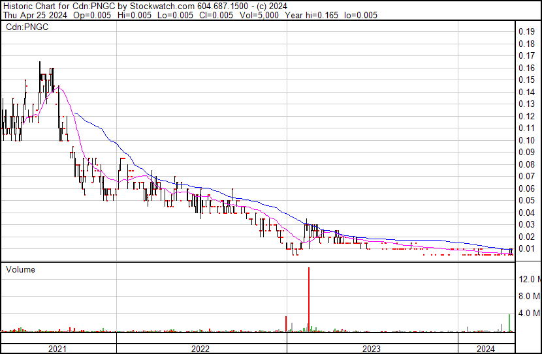This screenshot has height=354, width=542.
Task: Click the tallest red volume spike bar
Action: tap(308, 300)
